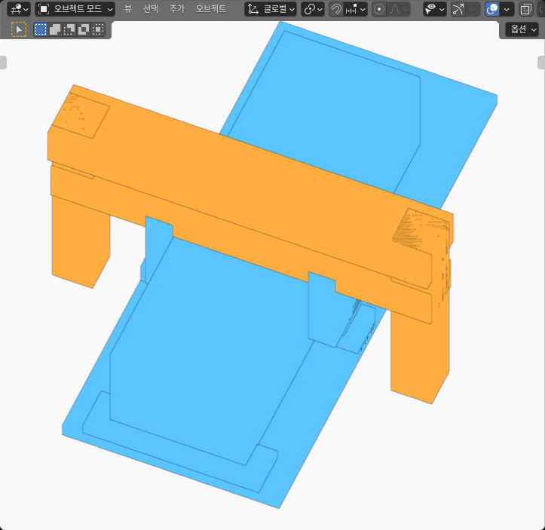Open the 옵션 options dropdown
Viewport: 545px width, 530px height.
523,29
